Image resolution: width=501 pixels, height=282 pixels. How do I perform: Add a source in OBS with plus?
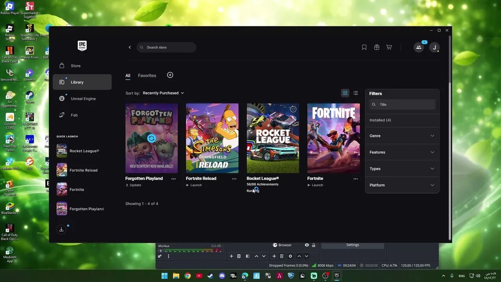pos(274,256)
